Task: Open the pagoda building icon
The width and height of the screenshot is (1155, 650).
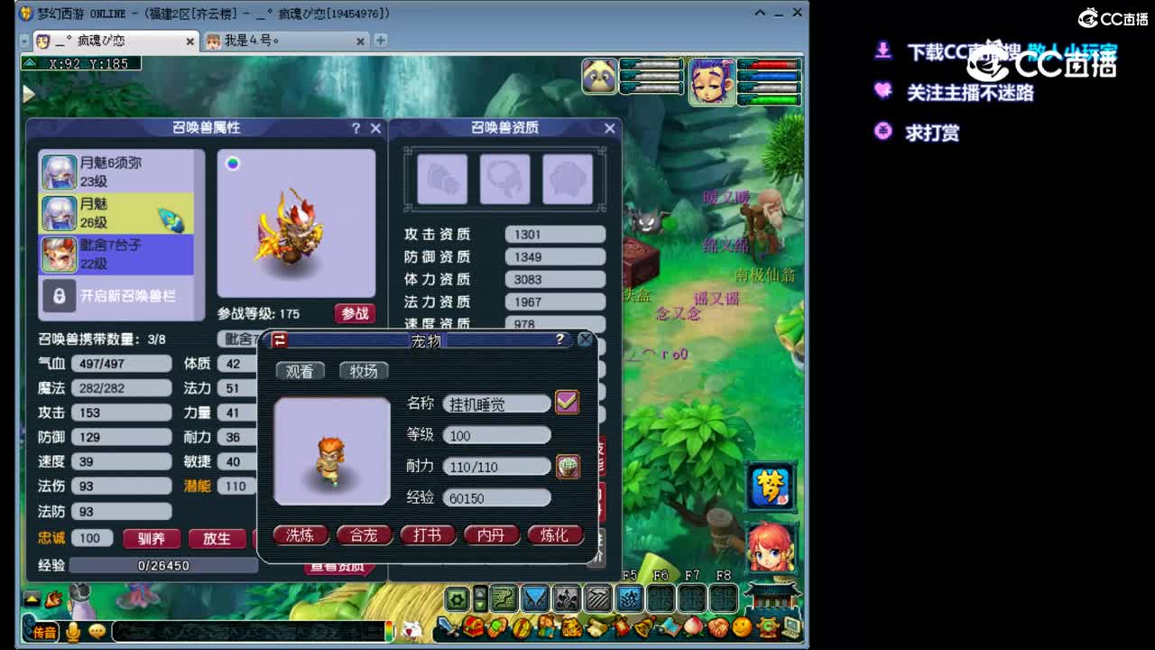Action: [772, 597]
